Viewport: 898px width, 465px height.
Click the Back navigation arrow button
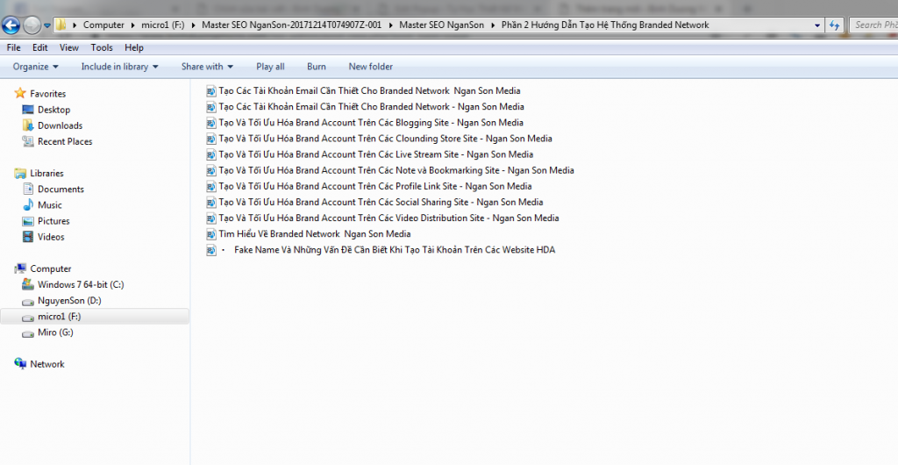point(11,25)
